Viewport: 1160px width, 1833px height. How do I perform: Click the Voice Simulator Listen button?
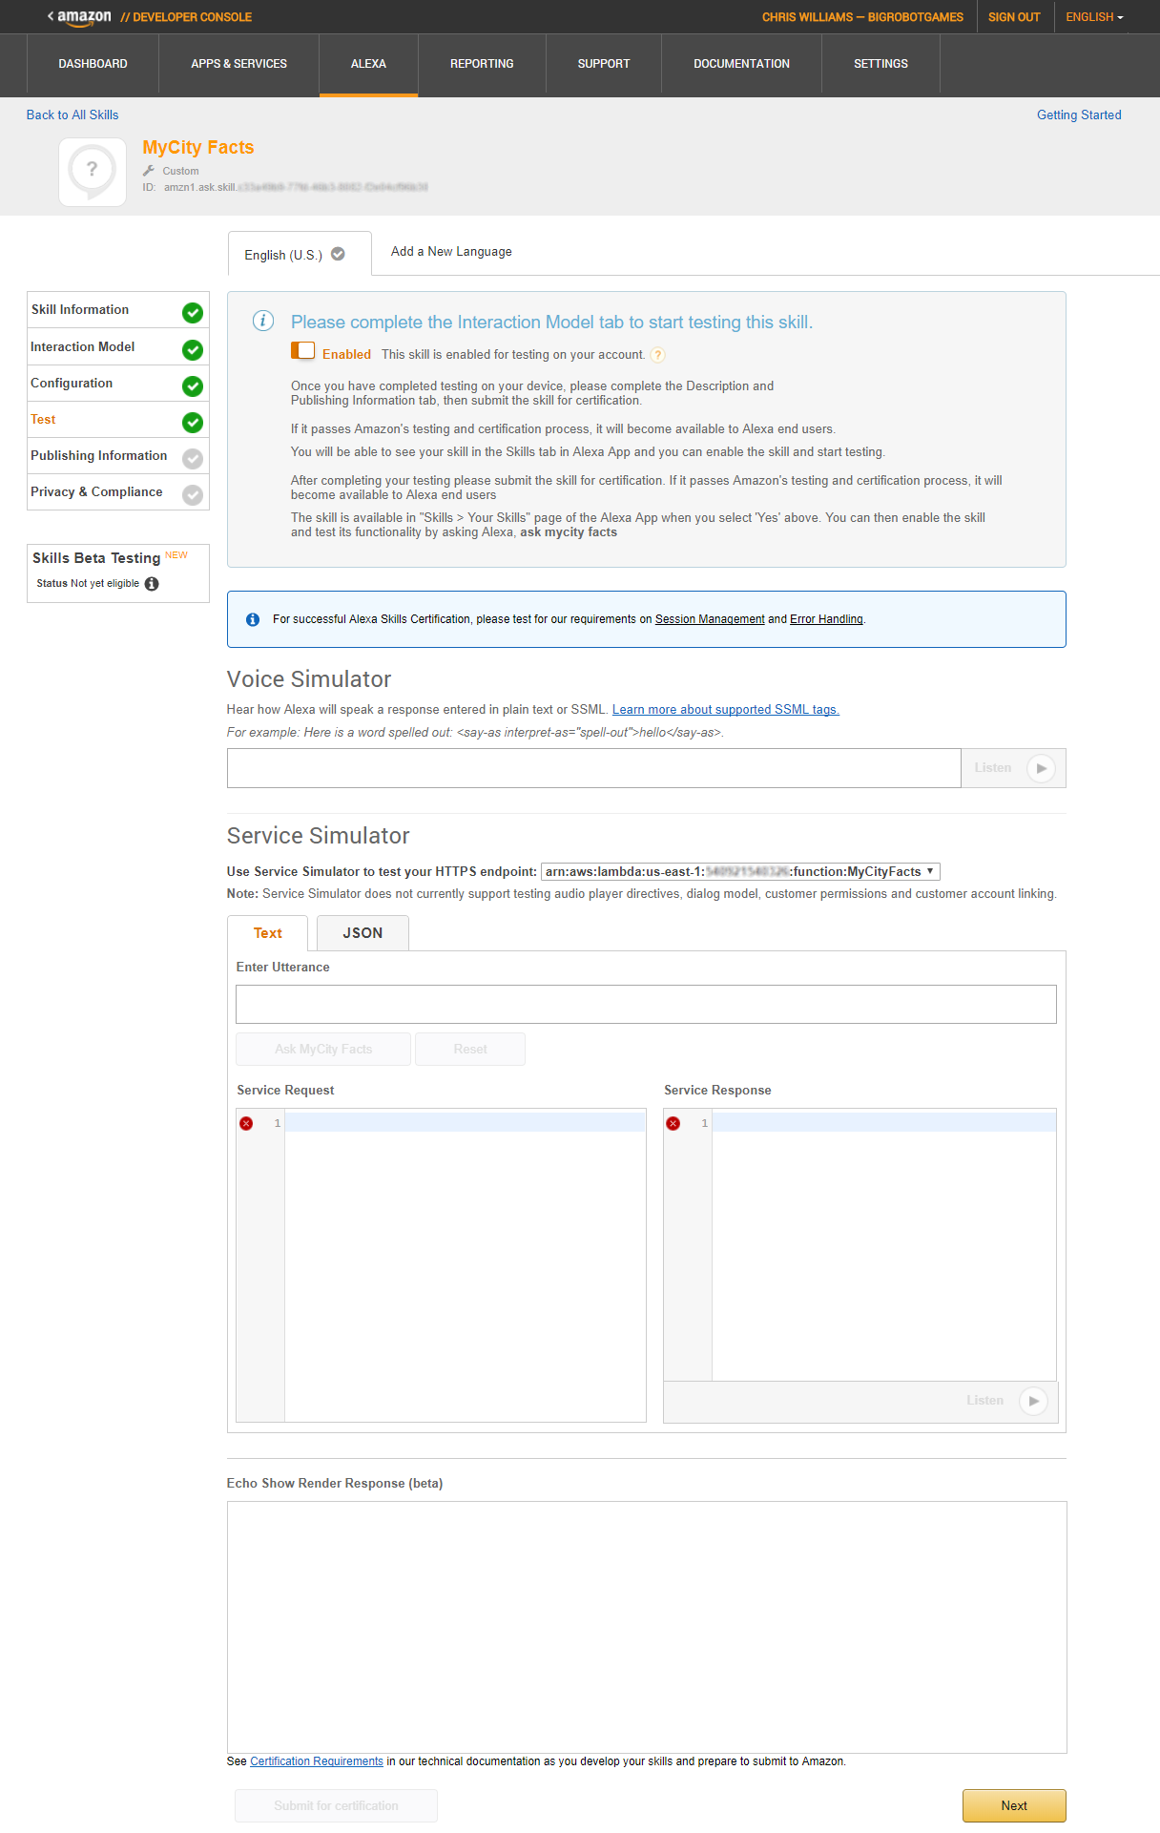pyautogui.click(x=1013, y=768)
